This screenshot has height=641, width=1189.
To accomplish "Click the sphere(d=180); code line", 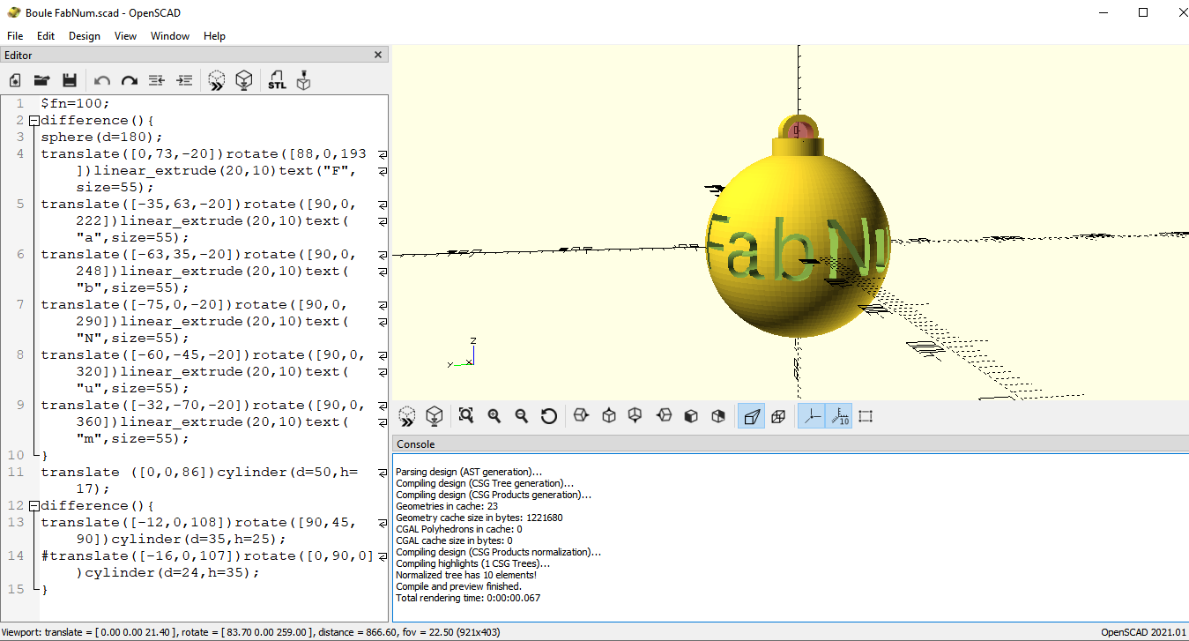I will [102, 137].
